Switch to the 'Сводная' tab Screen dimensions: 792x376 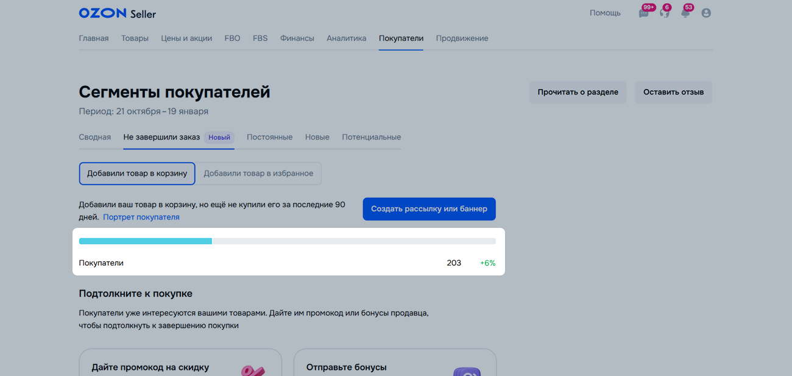tap(94, 137)
